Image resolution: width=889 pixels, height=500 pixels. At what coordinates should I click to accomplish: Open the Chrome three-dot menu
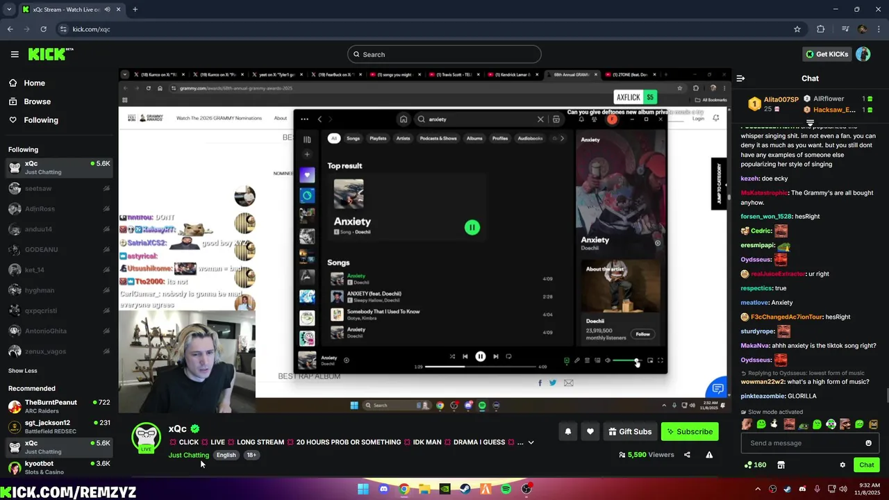(879, 29)
